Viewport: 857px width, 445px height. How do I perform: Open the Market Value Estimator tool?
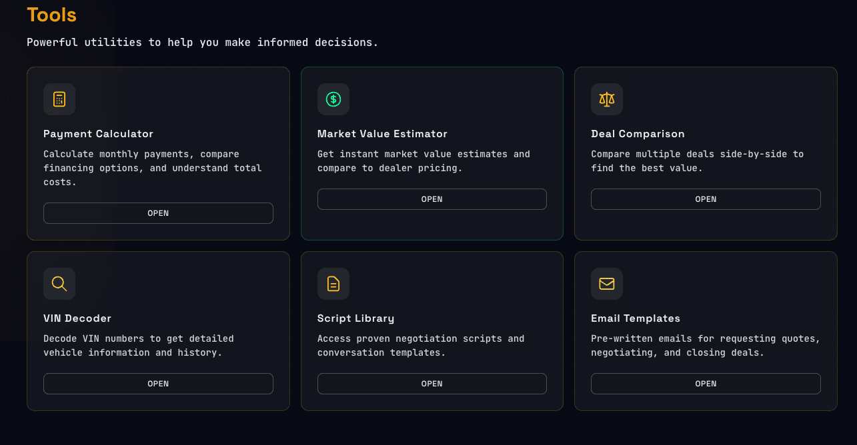[x=432, y=199]
